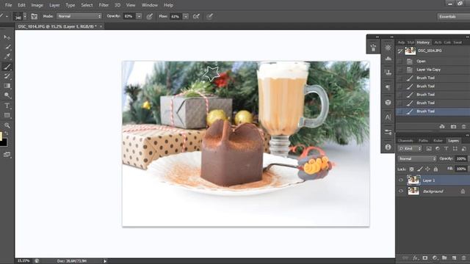Screen dimensions: 470x264
Task: Toggle type layer filter
Action: tap(446, 149)
